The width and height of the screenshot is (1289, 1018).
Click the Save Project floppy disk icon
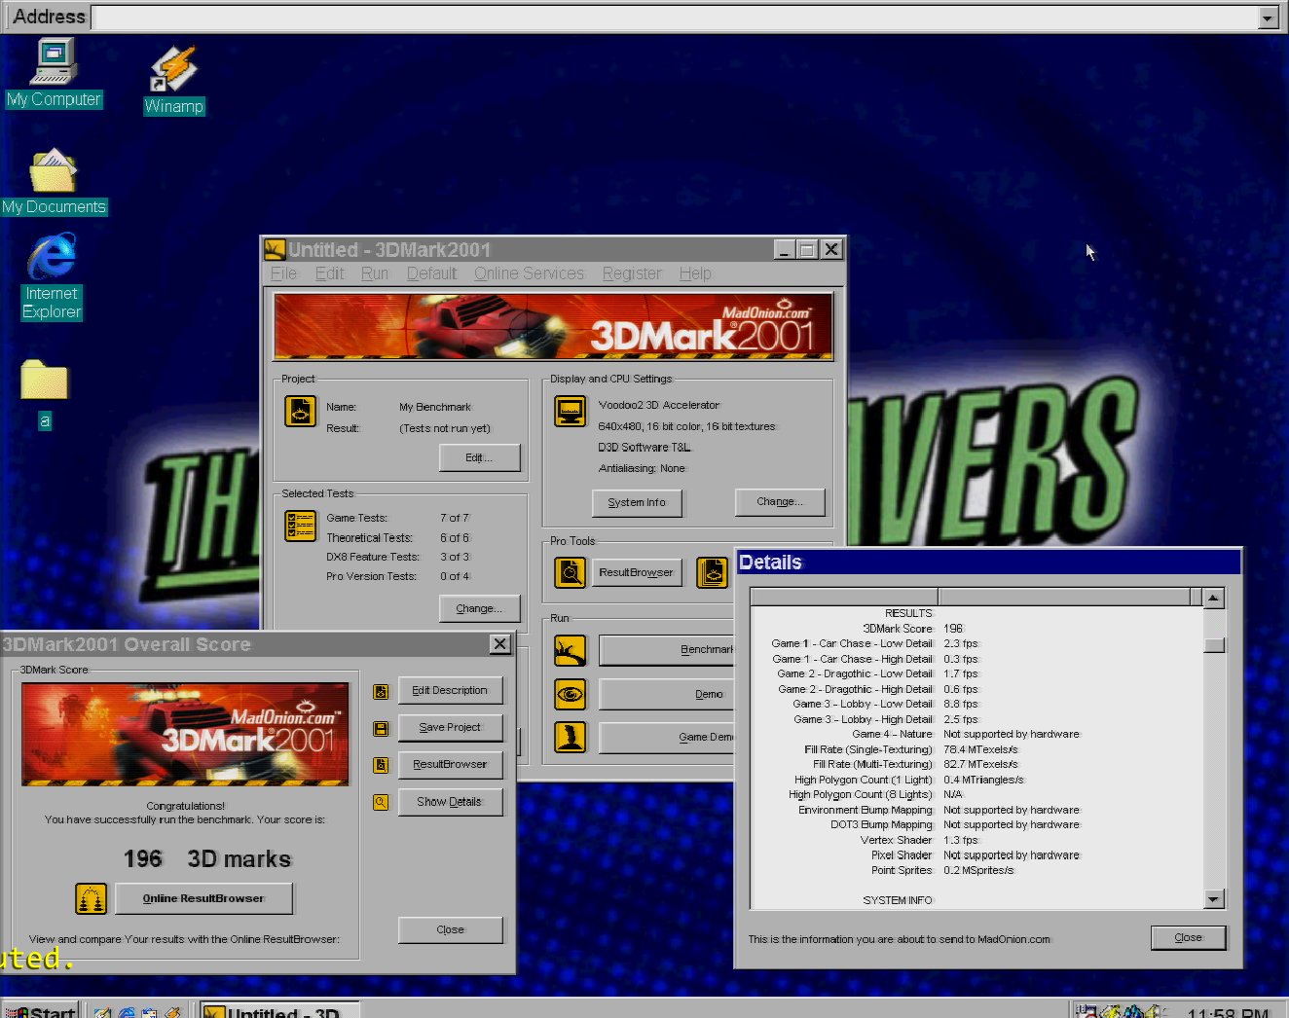coord(381,729)
